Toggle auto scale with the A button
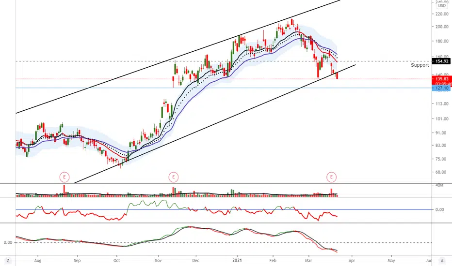This screenshot has height=266, width=452. 442,261
